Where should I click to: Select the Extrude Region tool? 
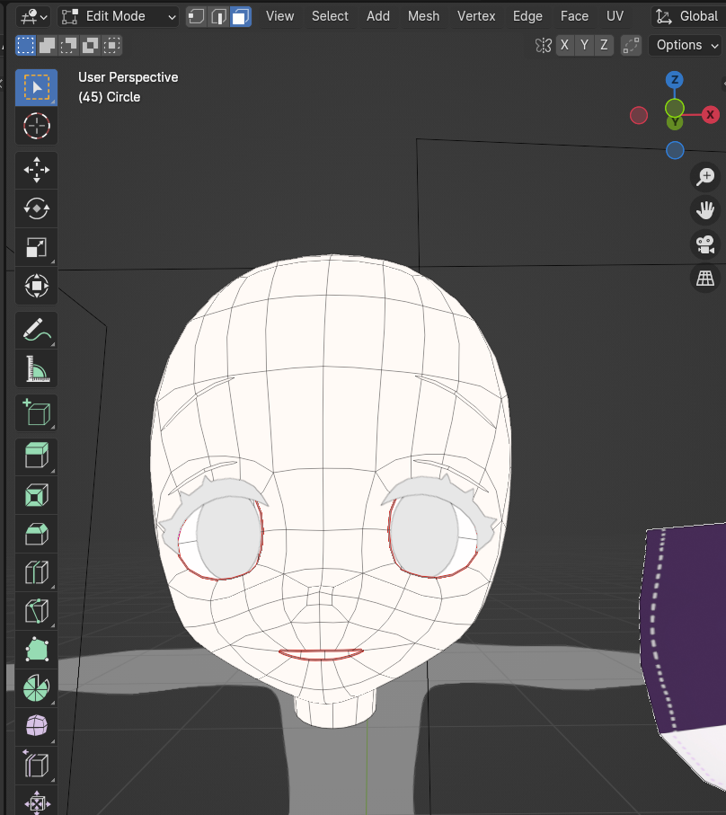[x=36, y=456]
